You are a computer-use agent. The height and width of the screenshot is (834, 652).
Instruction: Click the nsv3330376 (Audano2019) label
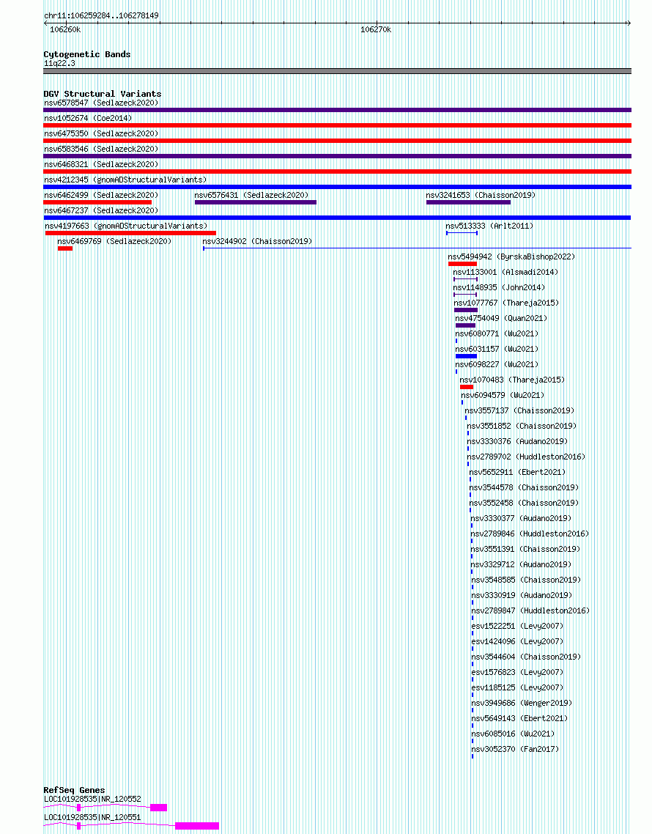click(x=517, y=442)
